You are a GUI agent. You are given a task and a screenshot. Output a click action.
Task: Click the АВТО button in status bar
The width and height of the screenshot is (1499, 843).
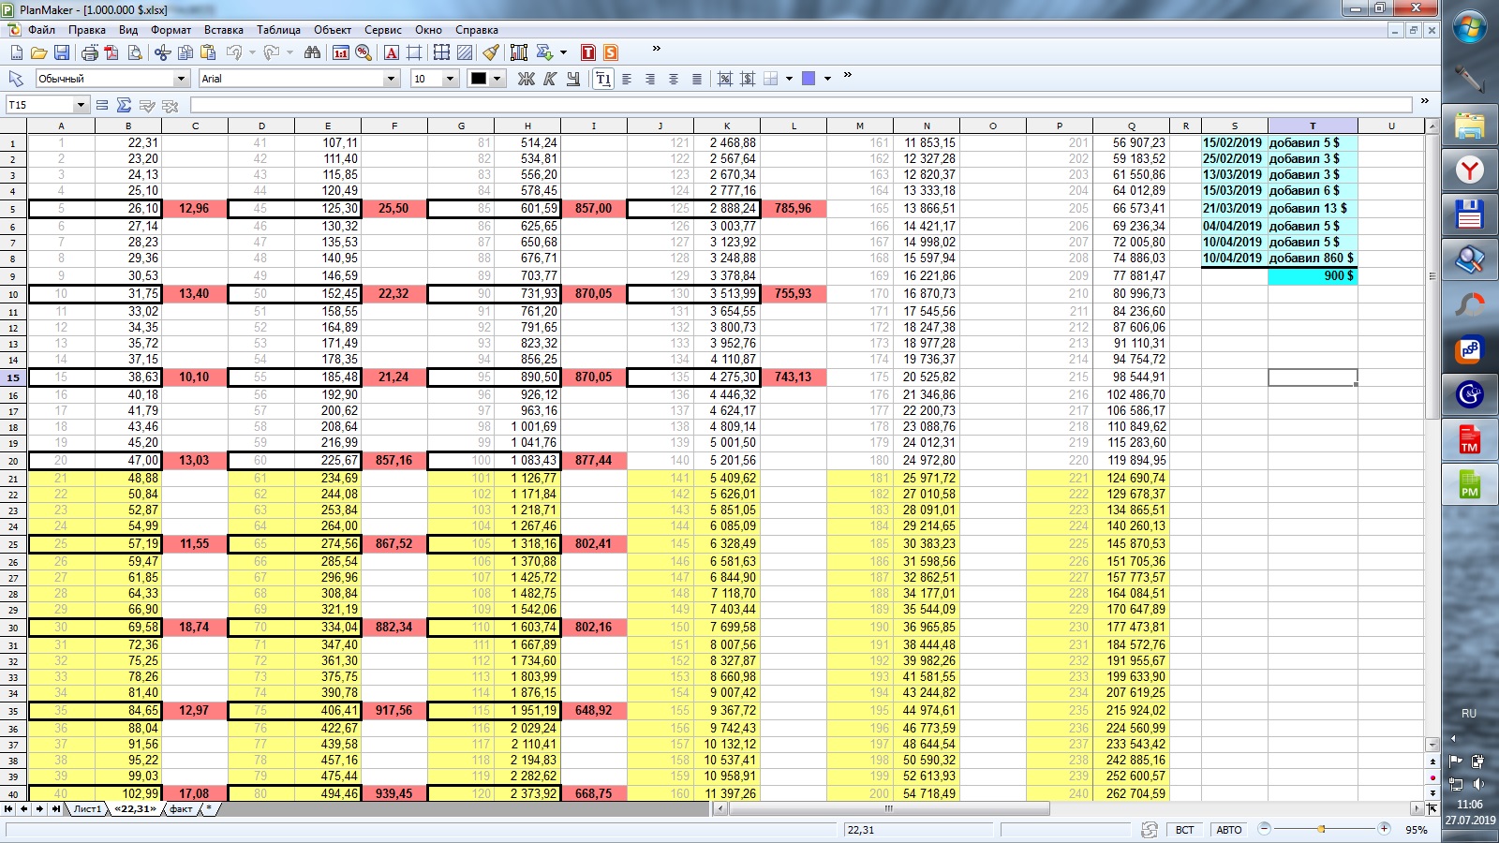point(1228,830)
